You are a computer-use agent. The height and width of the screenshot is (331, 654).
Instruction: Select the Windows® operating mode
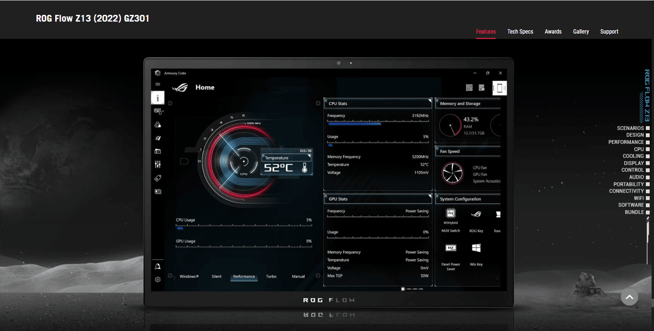pos(189,276)
